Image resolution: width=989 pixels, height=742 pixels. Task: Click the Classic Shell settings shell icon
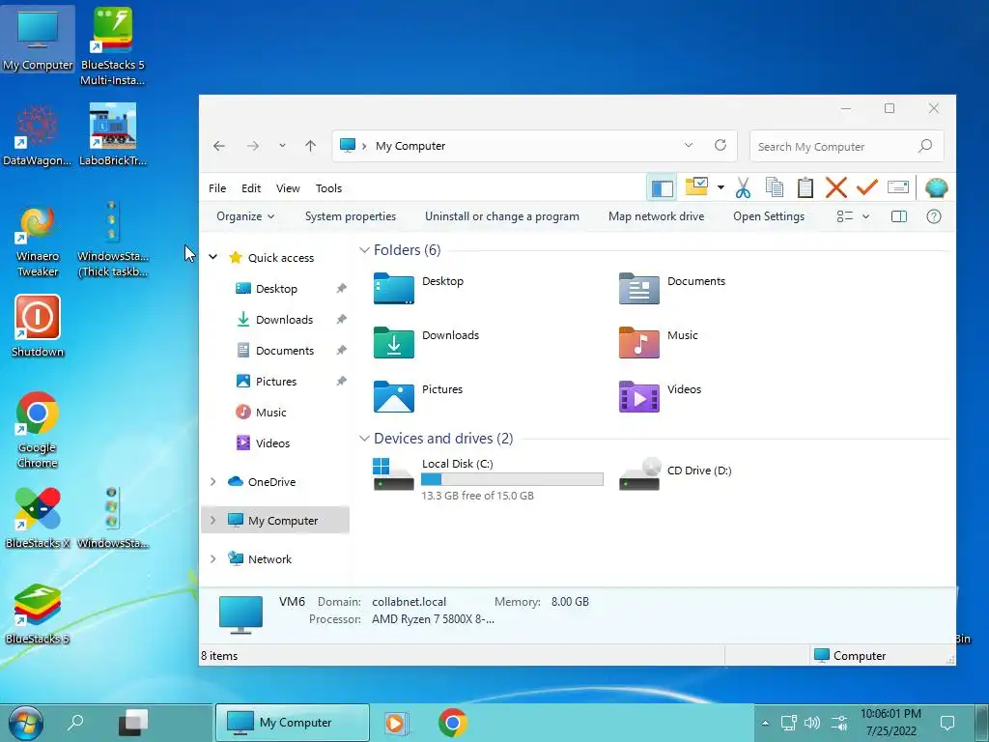pyautogui.click(x=937, y=187)
